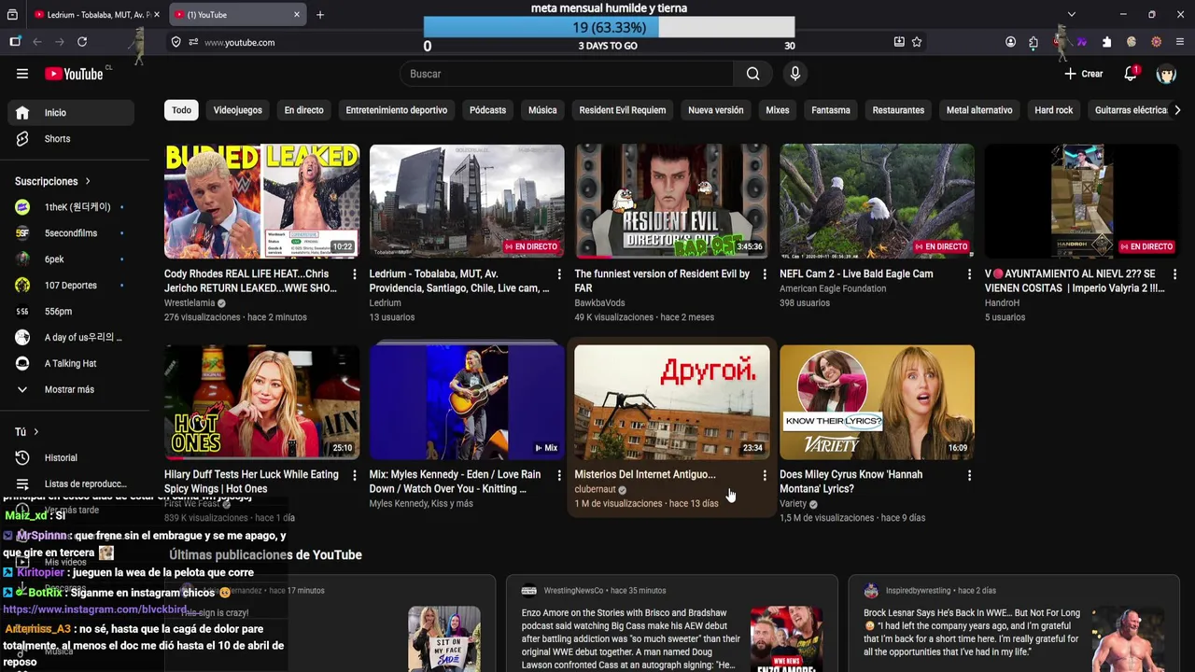Open the YouTube hamburger guide menu
The image size is (1195, 672).
coord(22,74)
